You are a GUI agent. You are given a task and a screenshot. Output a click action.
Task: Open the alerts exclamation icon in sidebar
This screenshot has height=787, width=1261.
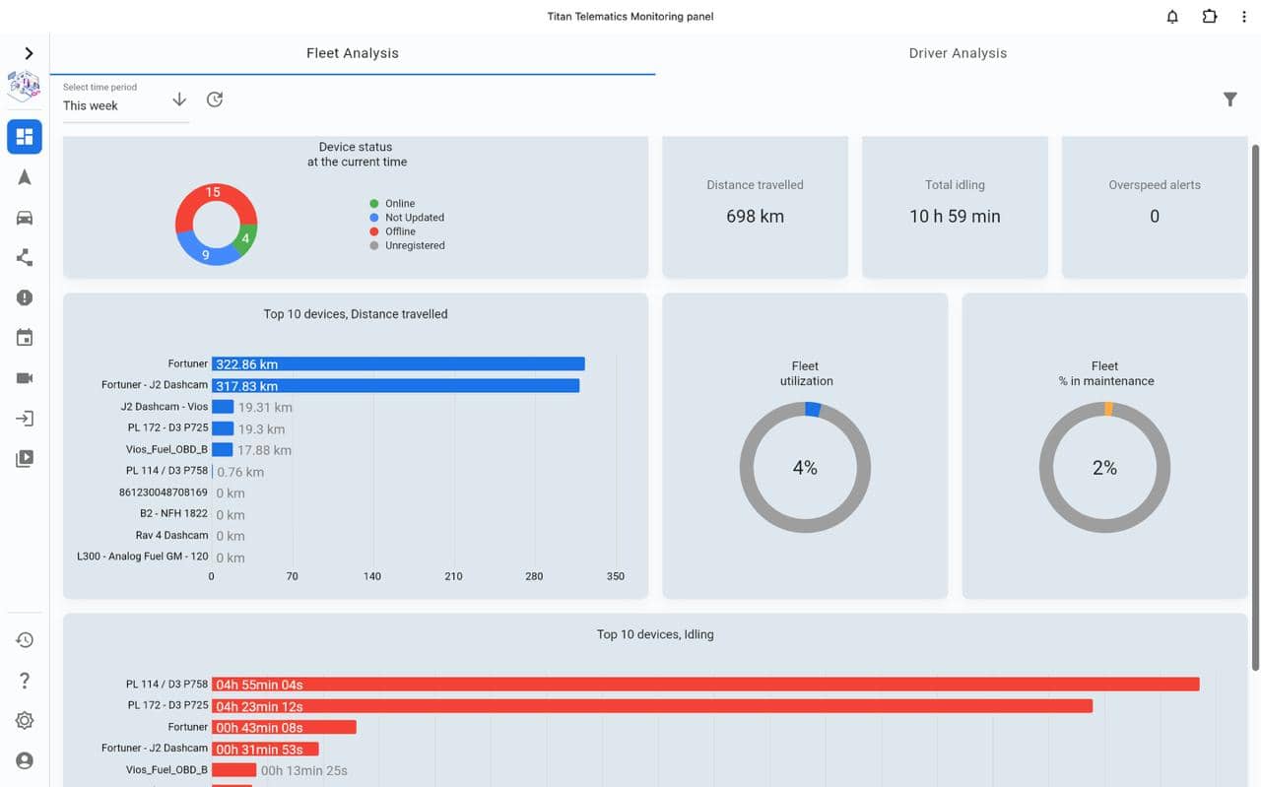(25, 297)
